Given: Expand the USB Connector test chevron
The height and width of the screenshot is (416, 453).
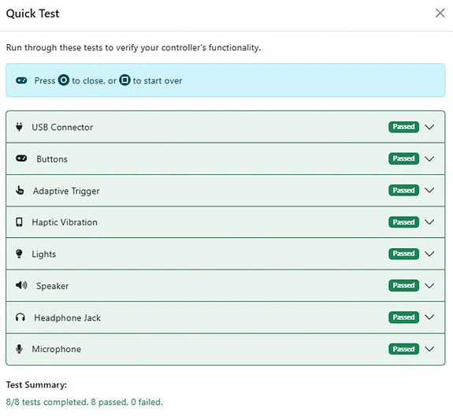Looking at the screenshot, I should 429,127.
